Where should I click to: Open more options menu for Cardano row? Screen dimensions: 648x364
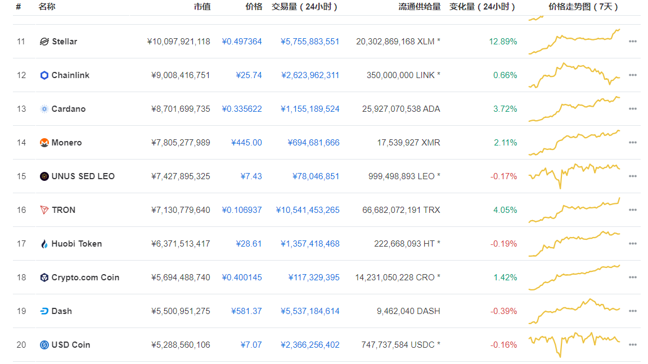(632, 109)
